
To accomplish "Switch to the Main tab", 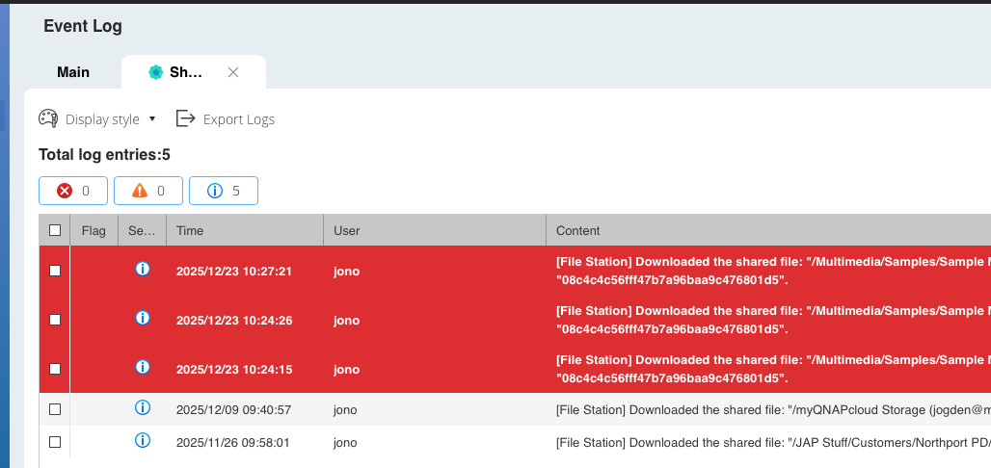I will point(73,72).
